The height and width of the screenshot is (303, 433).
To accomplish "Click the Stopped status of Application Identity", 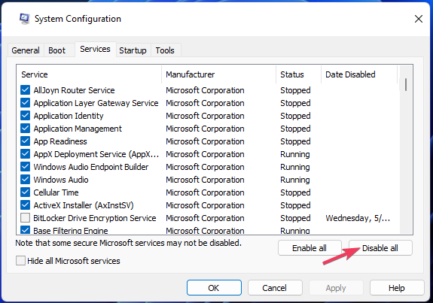I will 295,116.
